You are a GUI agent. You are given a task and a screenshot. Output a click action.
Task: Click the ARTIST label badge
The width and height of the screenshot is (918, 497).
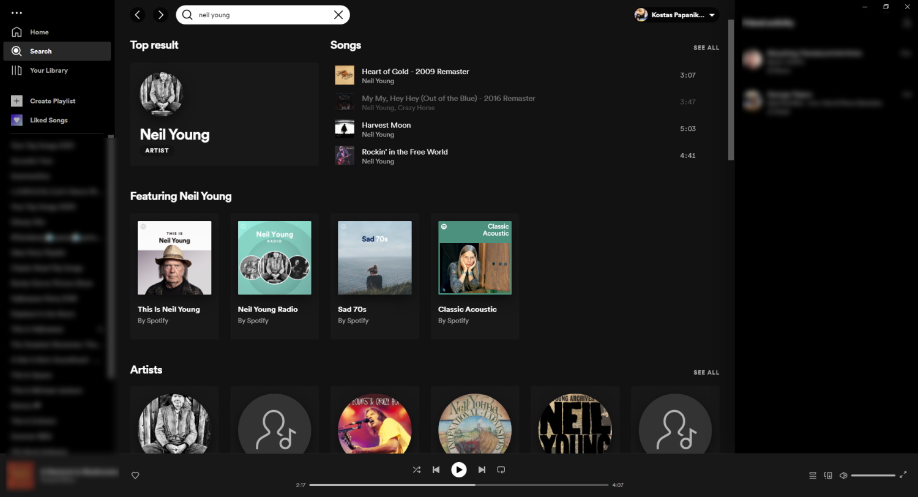[157, 151]
